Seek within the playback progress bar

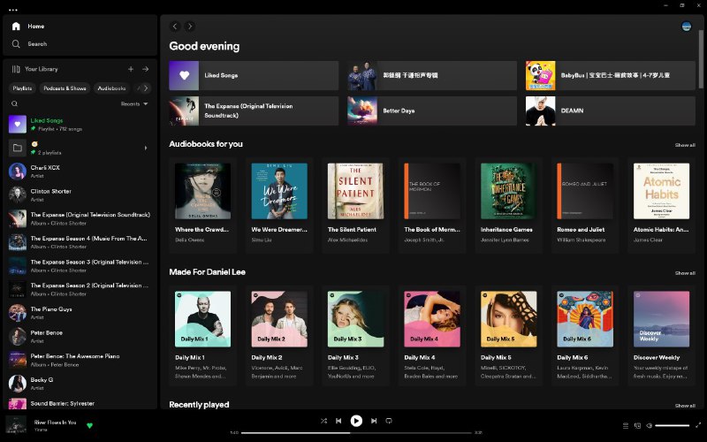pos(356,433)
